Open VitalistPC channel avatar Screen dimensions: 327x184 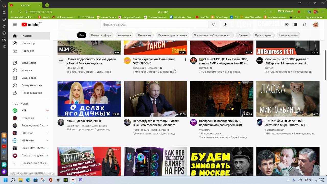[193, 122]
